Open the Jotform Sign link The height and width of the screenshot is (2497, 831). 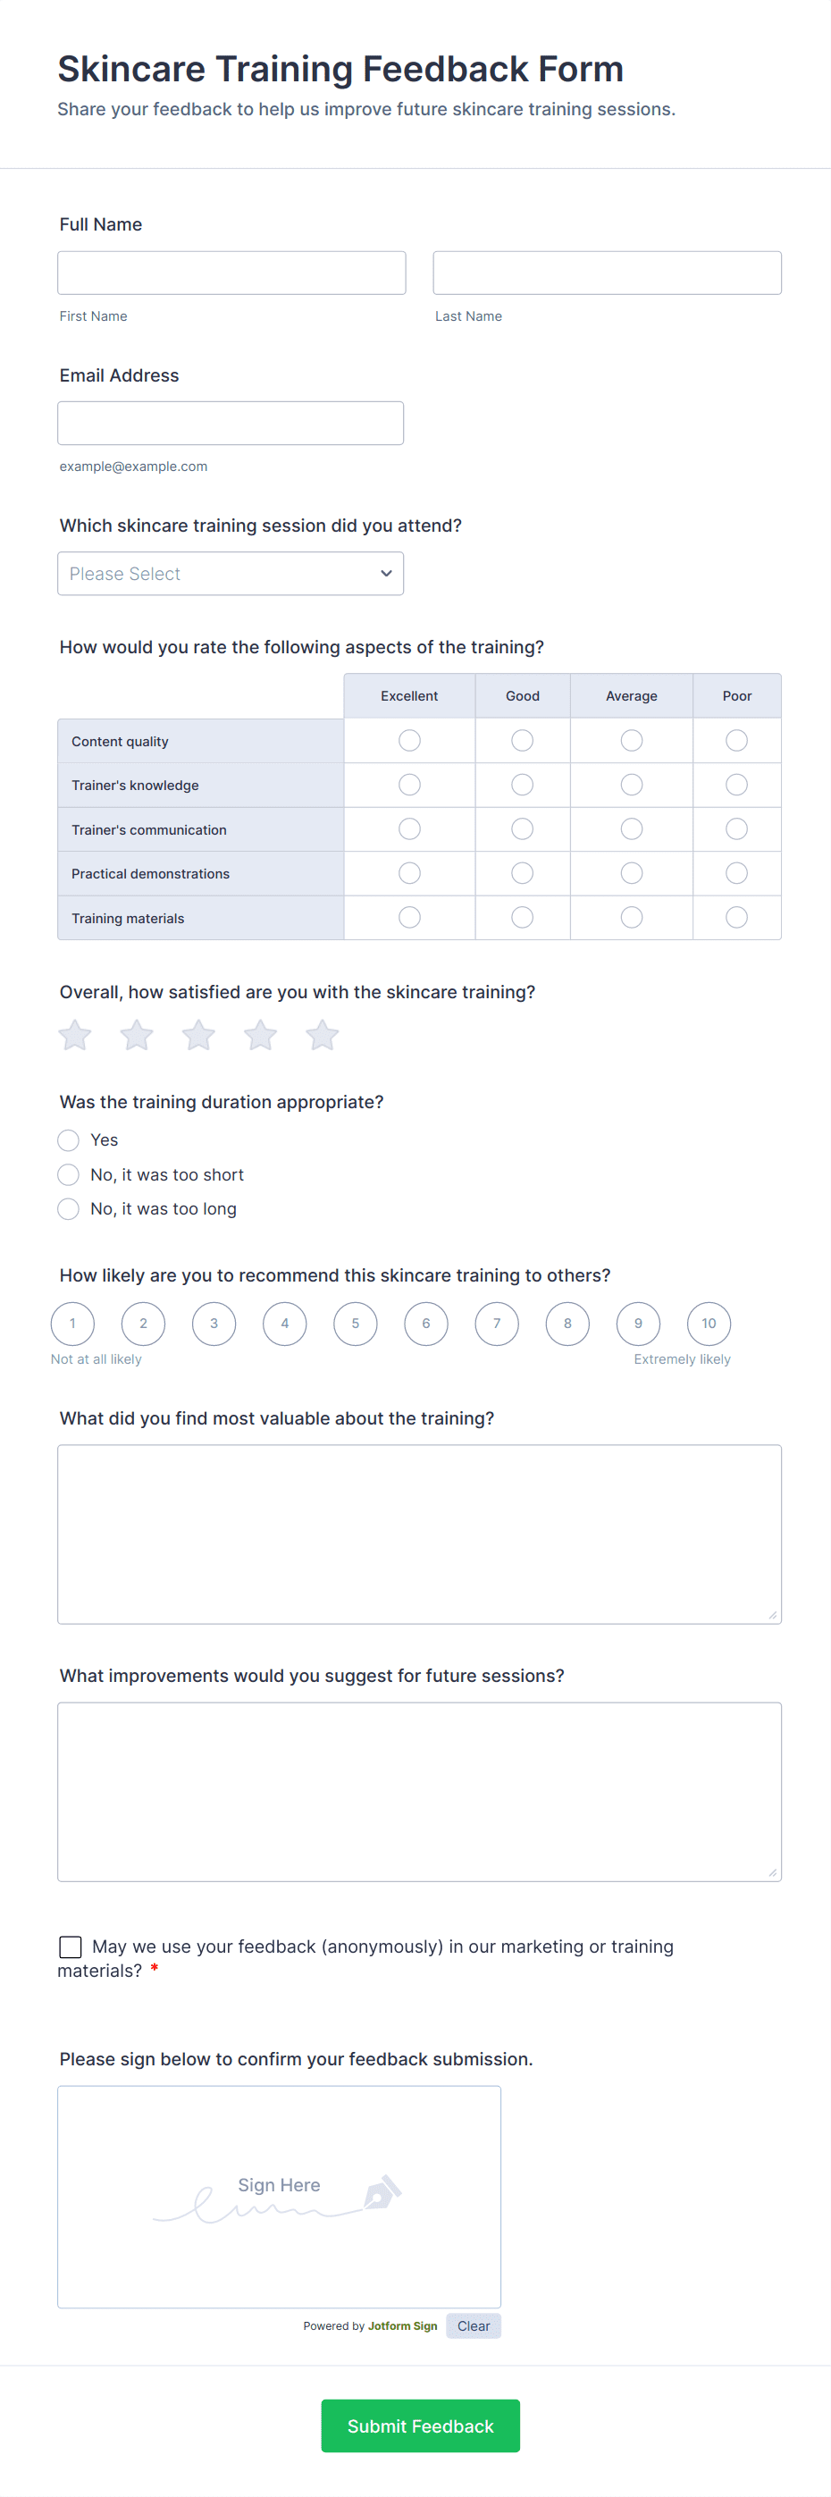click(401, 2325)
